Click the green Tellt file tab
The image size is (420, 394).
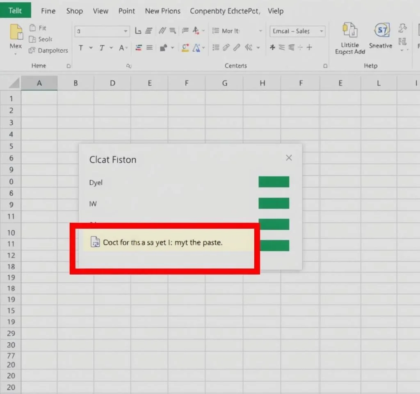tap(15, 11)
